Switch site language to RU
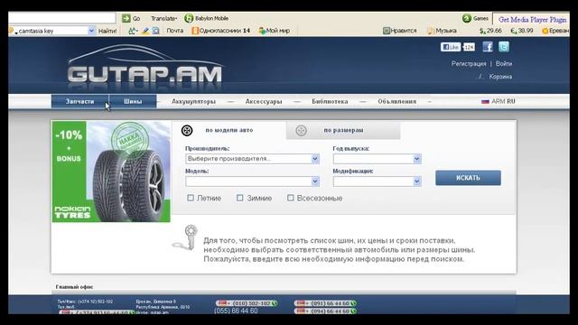The width and height of the screenshot is (578, 325). pos(511,101)
